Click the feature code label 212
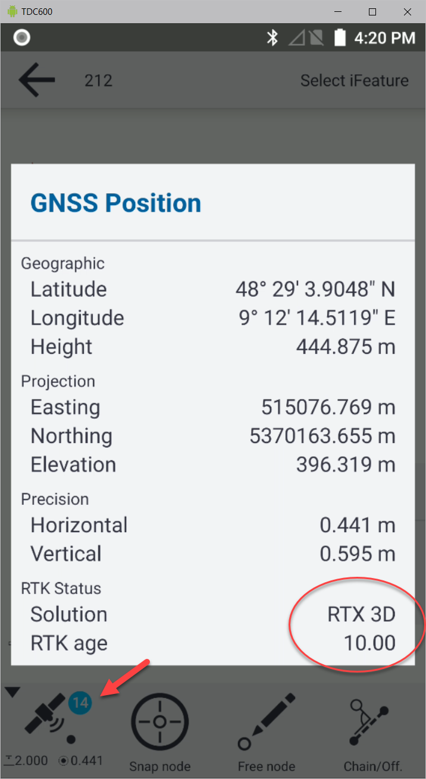The height and width of the screenshot is (779, 426). coord(98,80)
